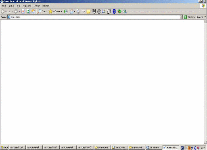The width and height of the screenshot is (207, 150).
Task: Click into the about:blank address field
Action: [94, 17]
